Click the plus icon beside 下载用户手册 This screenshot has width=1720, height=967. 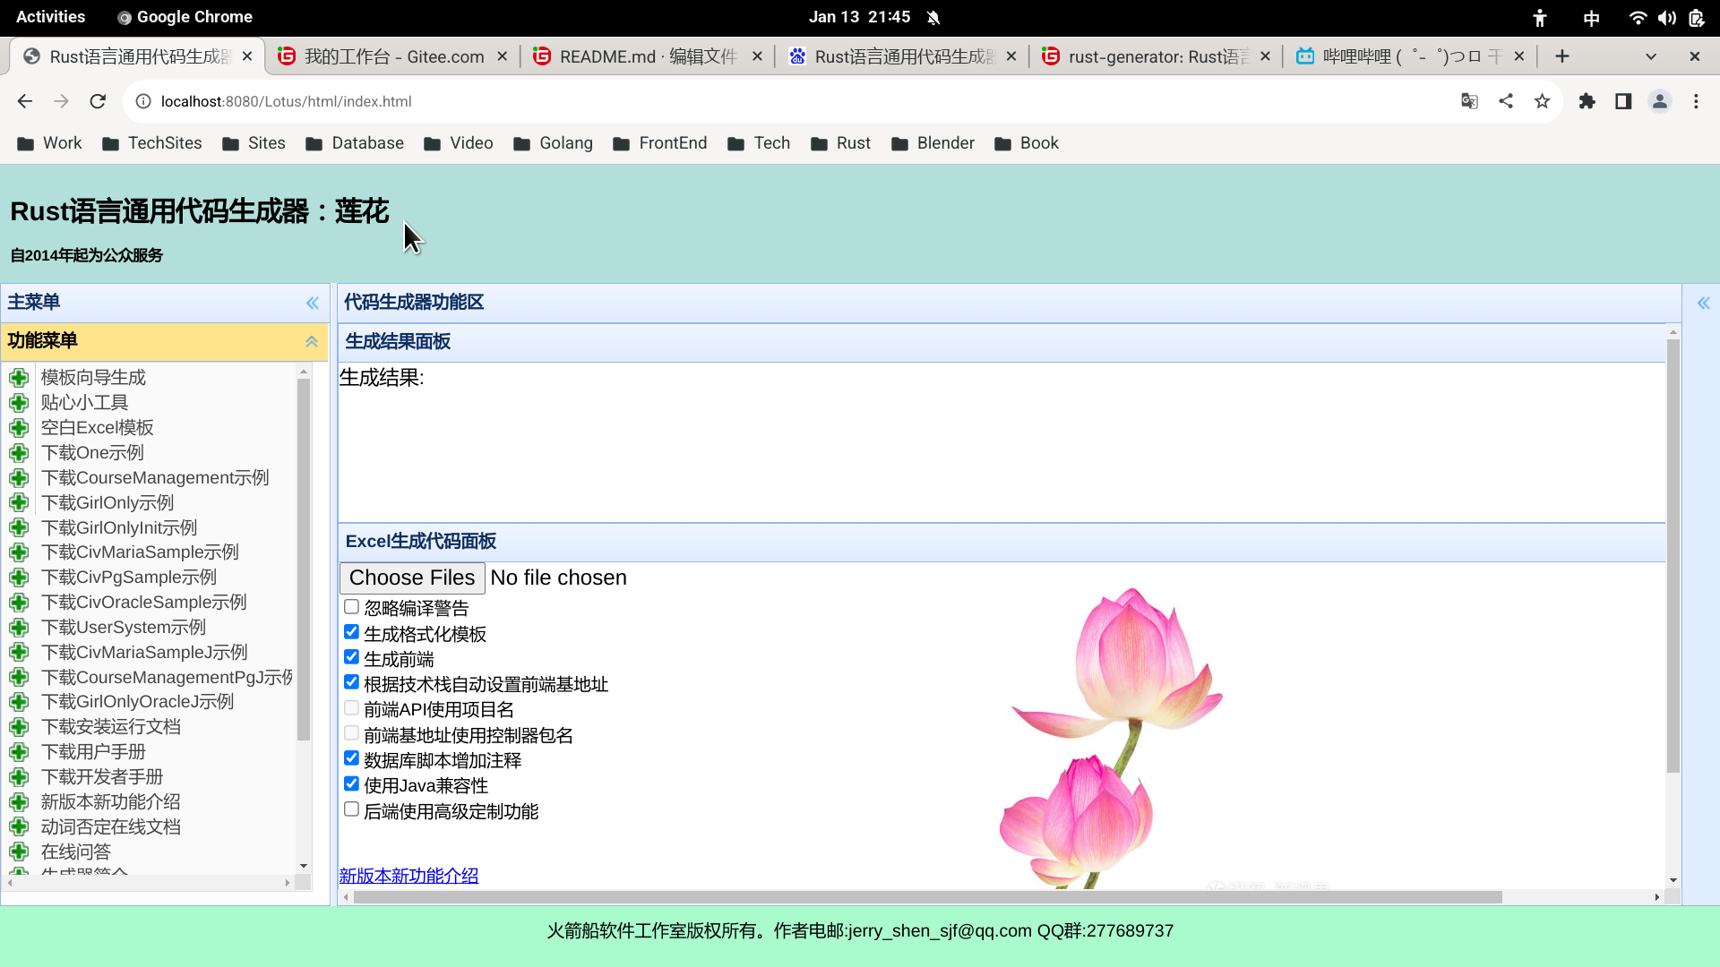[20, 752]
